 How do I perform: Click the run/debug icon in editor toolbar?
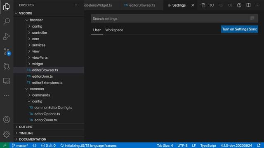tap(239, 5)
